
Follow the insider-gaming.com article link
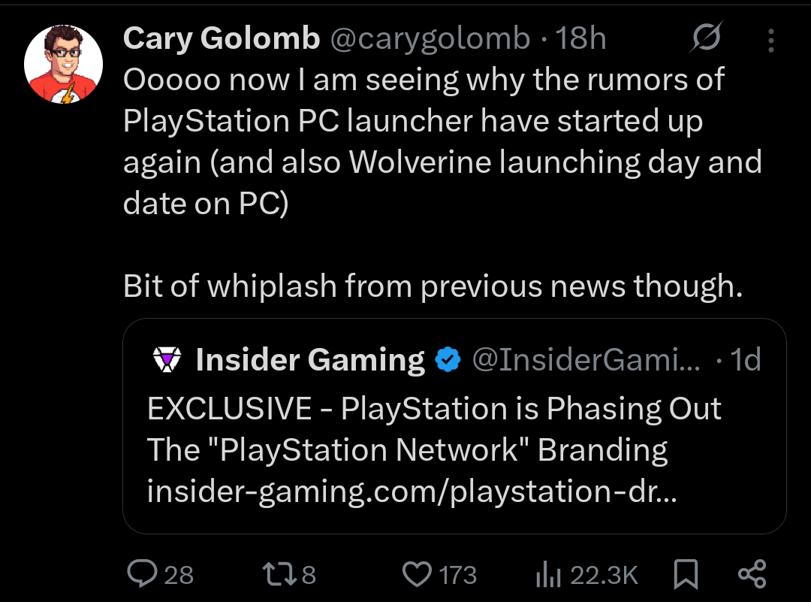pyautogui.click(x=410, y=491)
